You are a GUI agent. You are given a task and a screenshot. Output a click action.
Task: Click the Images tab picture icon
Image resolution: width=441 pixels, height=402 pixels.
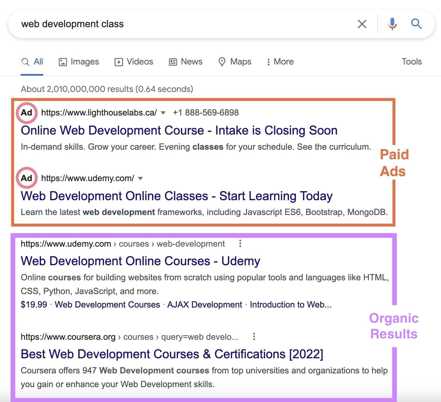(x=62, y=62)
